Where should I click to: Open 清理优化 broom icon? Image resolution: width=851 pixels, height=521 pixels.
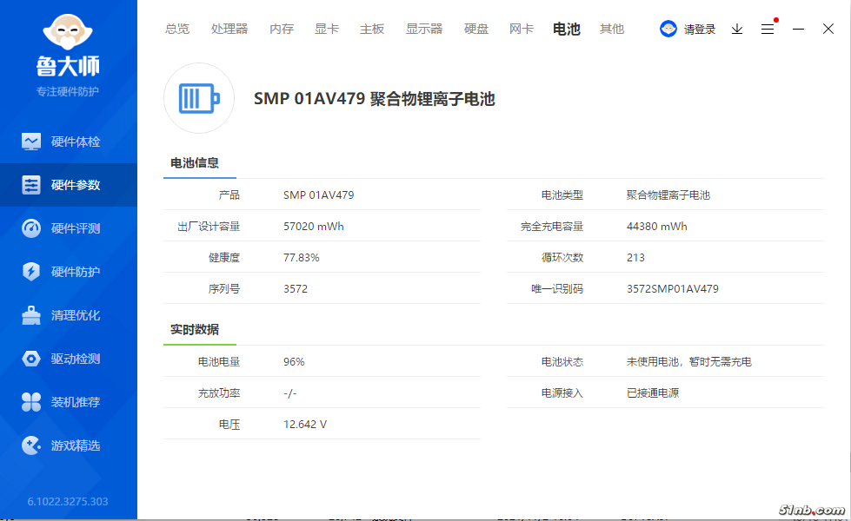point(31,315)
